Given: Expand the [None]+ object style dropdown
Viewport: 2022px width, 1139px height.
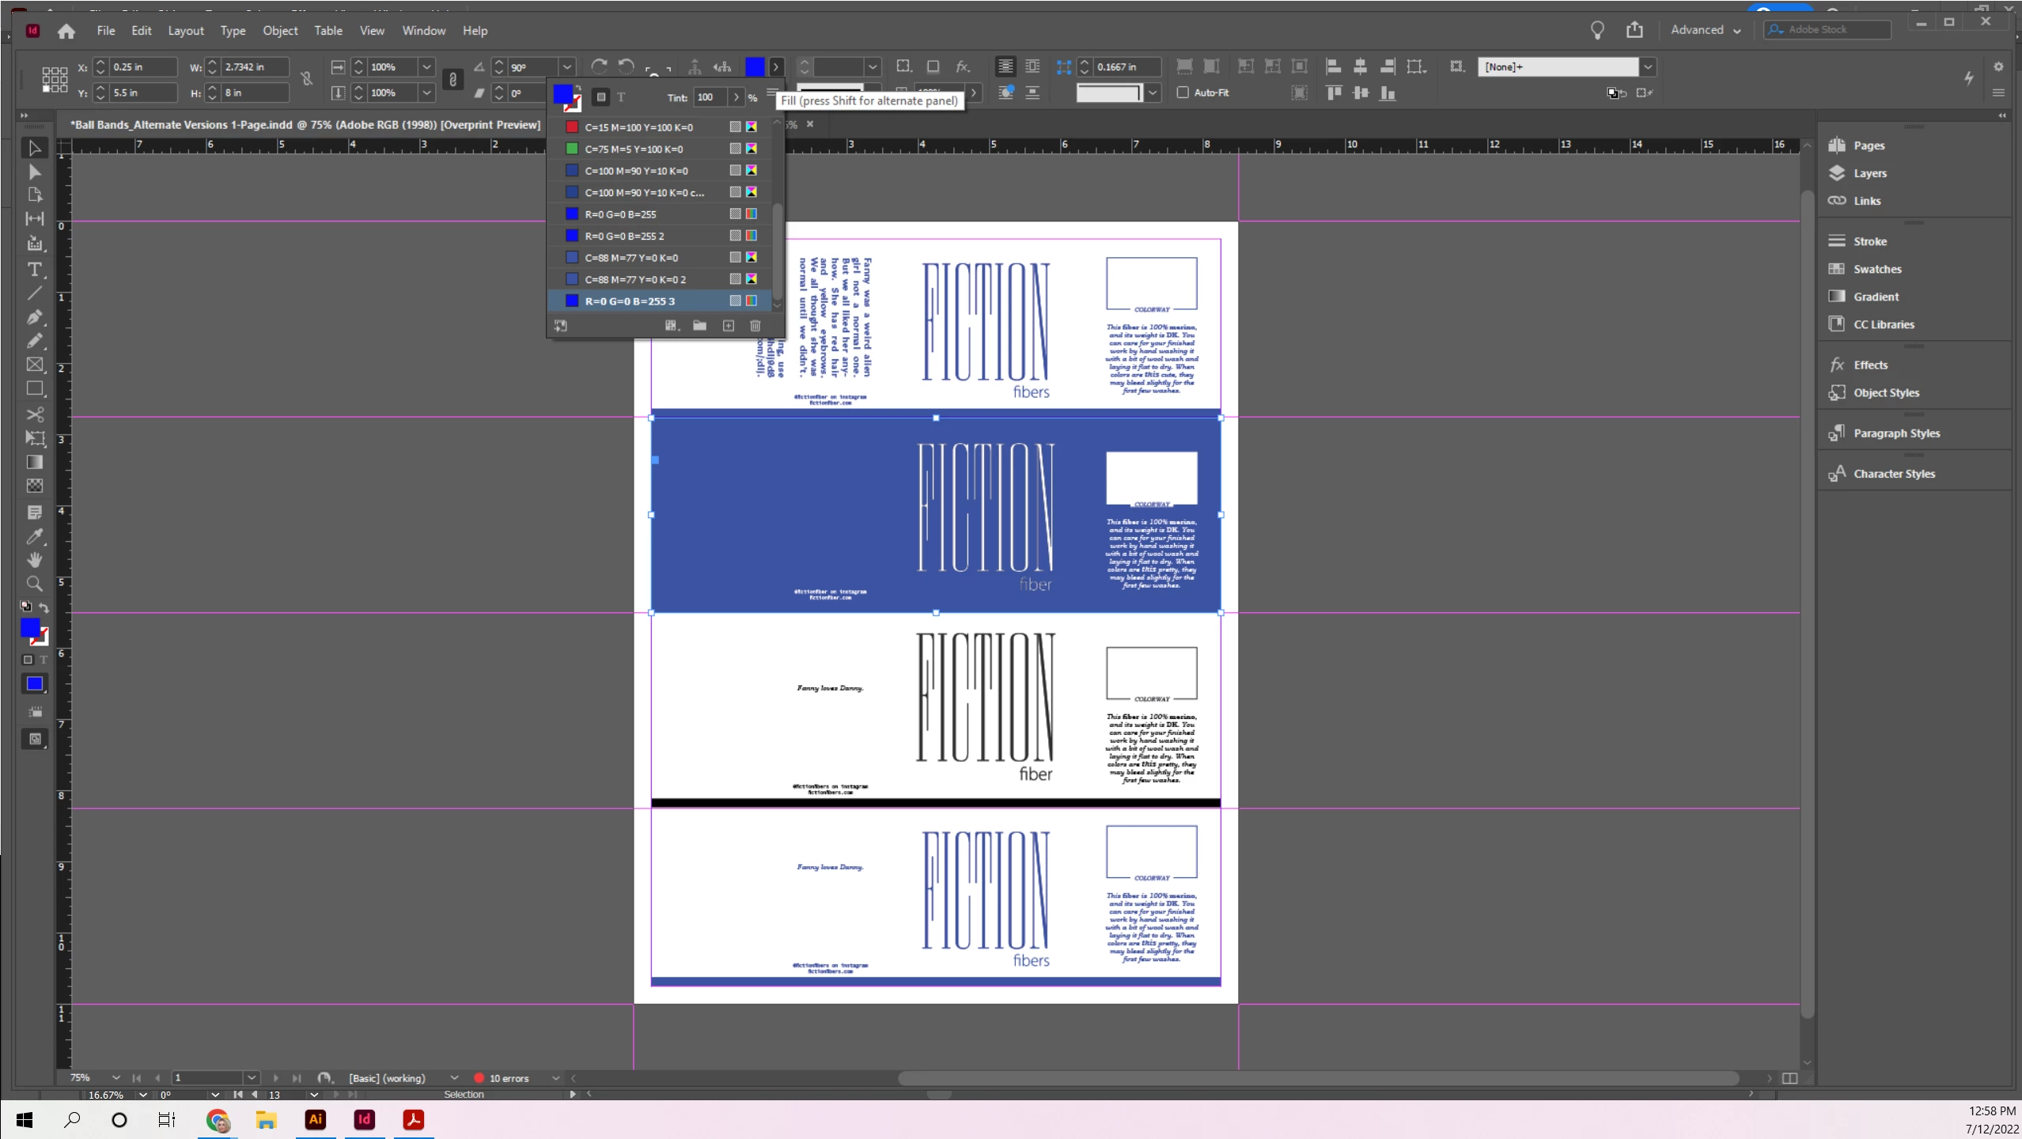Looking at the screenshot, I should point(1647,67).
